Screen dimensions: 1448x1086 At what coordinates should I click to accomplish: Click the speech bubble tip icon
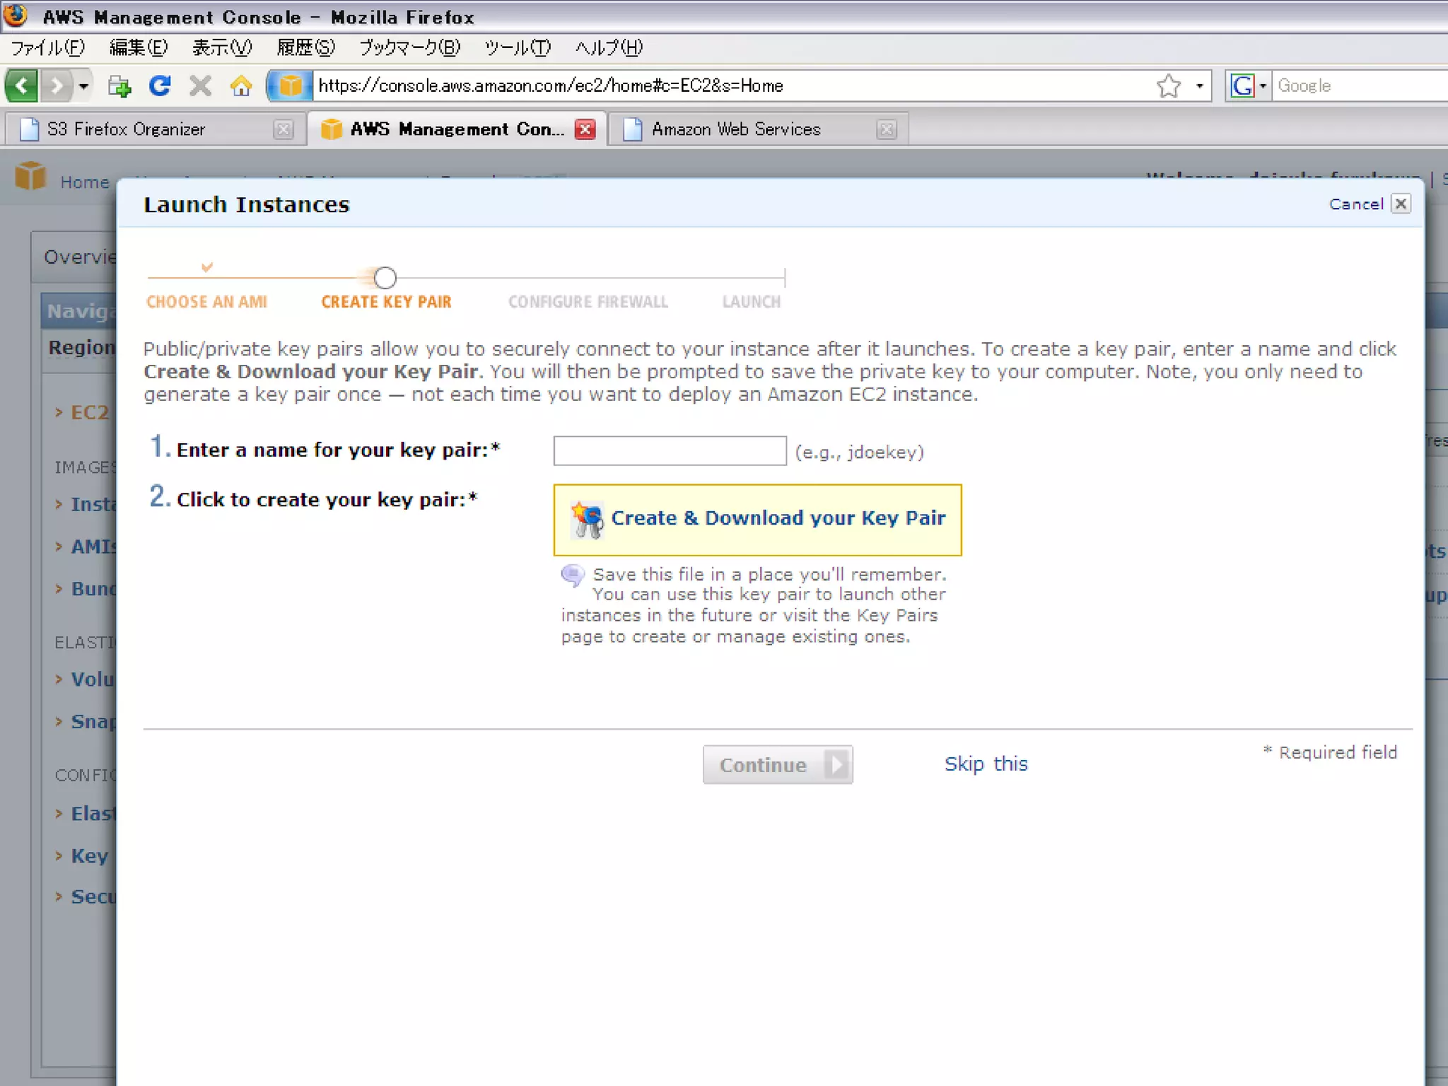[x=573, y=576]
